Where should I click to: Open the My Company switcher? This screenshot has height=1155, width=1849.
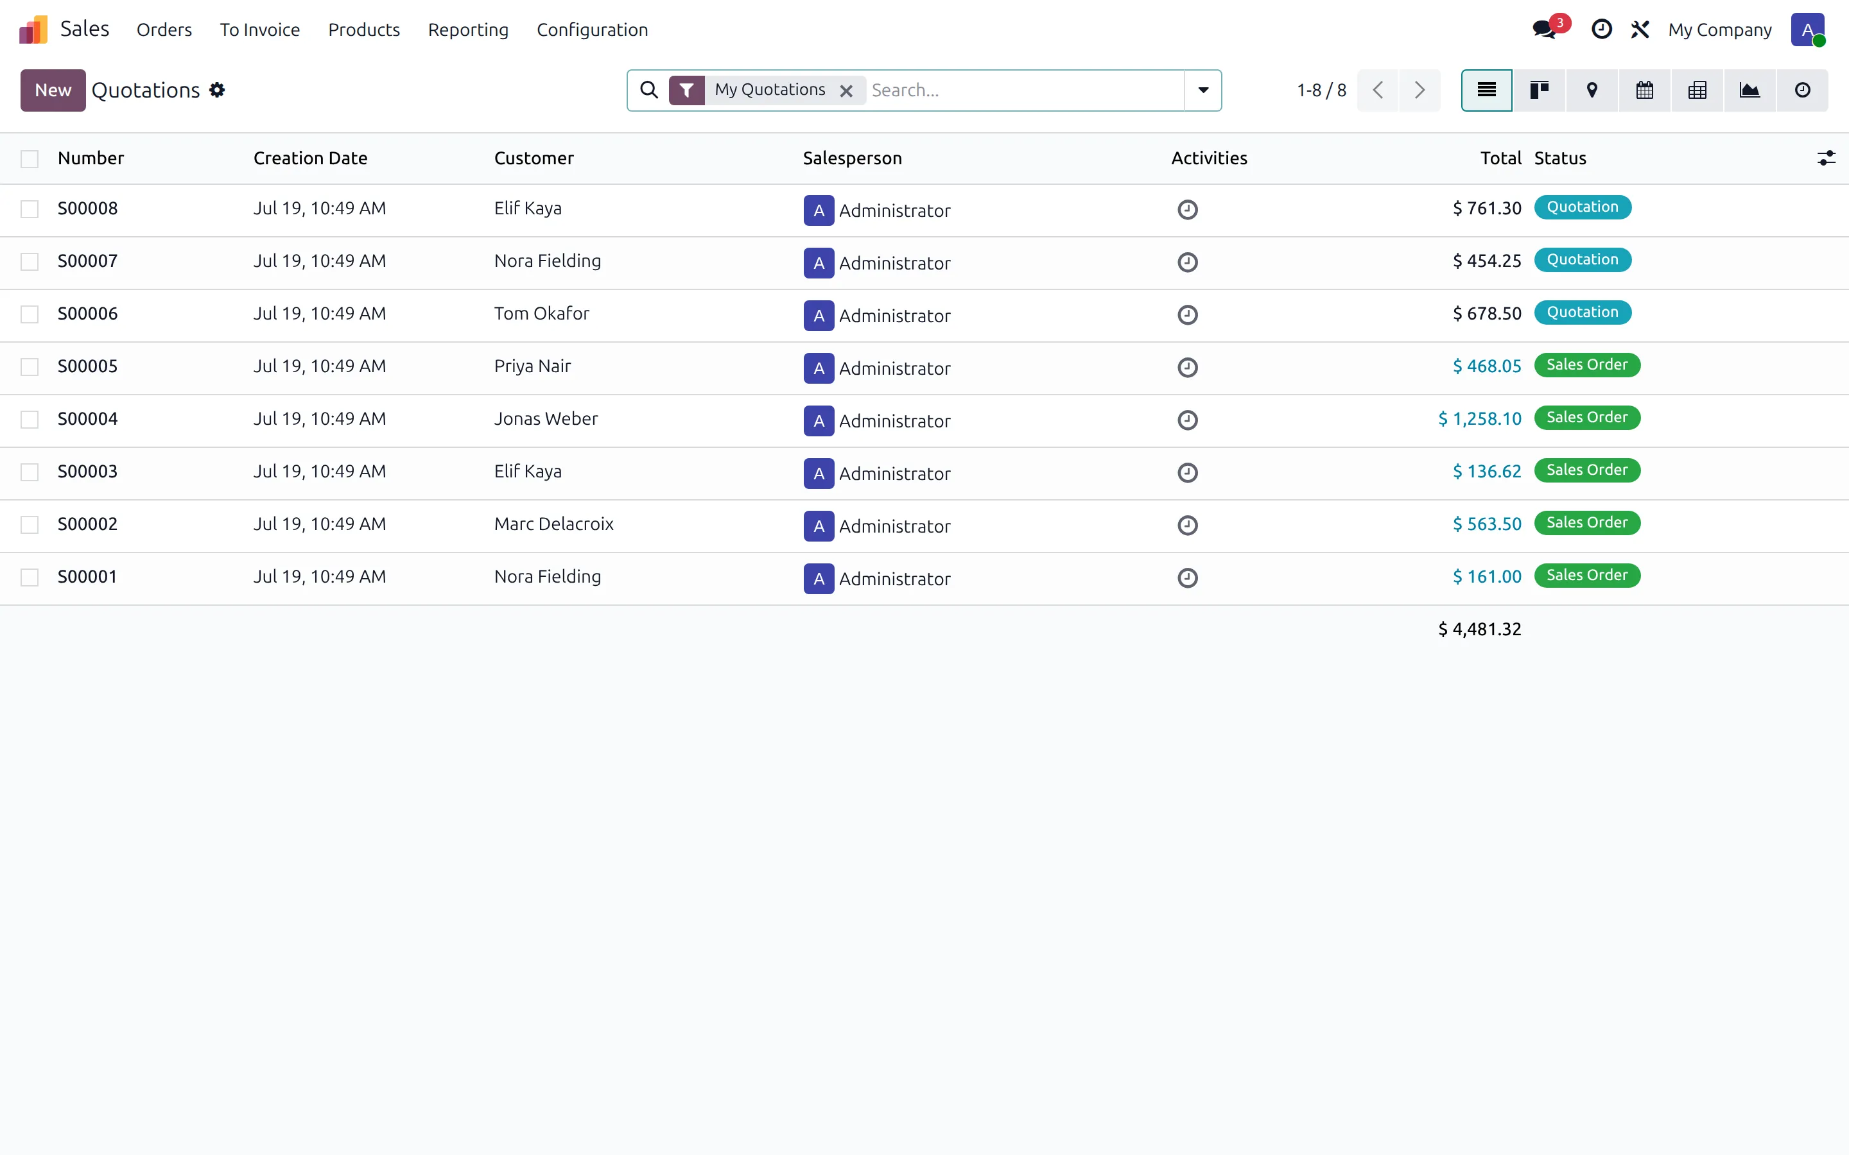click(1719, 30)
